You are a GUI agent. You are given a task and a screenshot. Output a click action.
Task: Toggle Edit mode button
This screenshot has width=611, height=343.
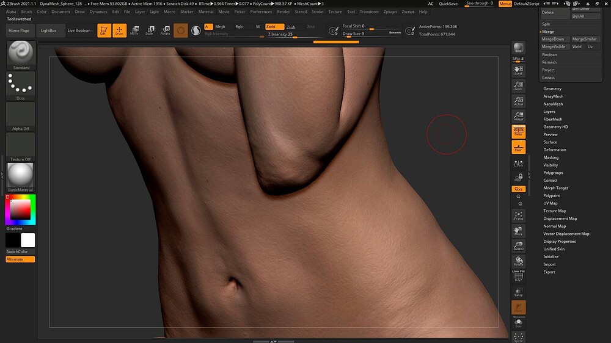(x=104, y=31)
